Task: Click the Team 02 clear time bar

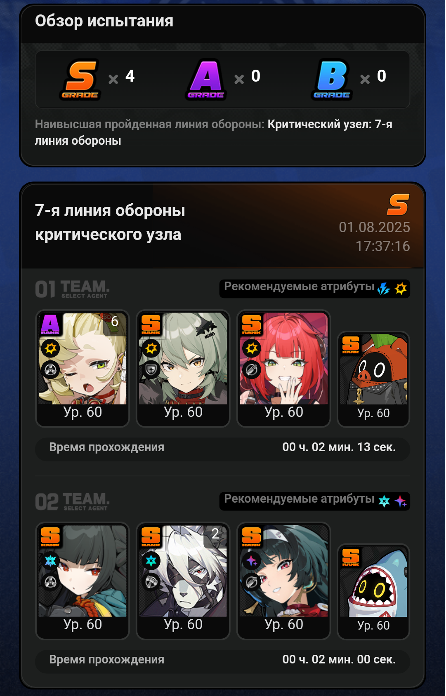Action: [x=223, y=660]
